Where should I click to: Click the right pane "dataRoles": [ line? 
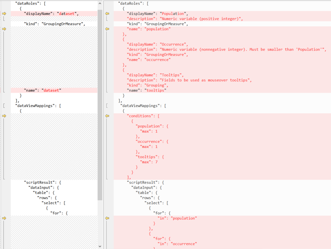coord(133,4)
